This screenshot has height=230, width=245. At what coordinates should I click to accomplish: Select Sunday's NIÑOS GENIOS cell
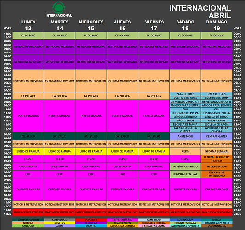tap(217, 121)
